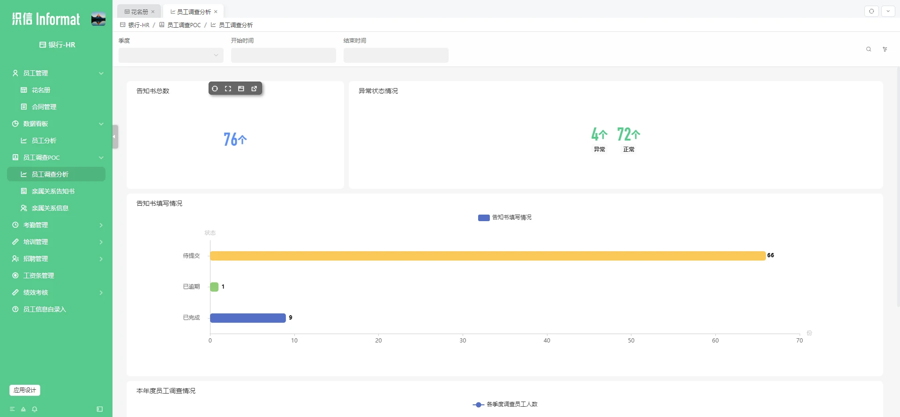Expand 告知书总数 widget to fullscreen
The width and height of the screenshot is (900, 417).
pyautogui.click(x=228, y=89)
